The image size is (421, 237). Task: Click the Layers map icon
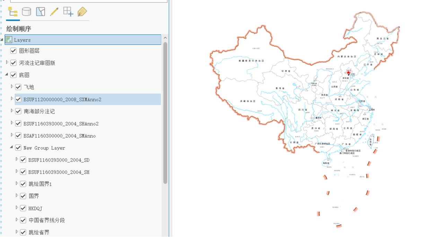click(x=9, y=40)
